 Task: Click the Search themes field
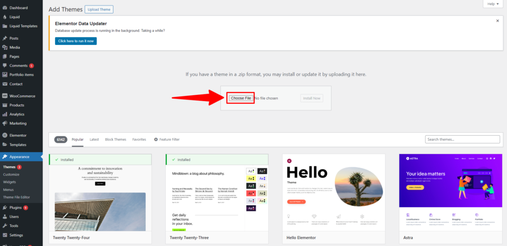click(x=462, y=139)
